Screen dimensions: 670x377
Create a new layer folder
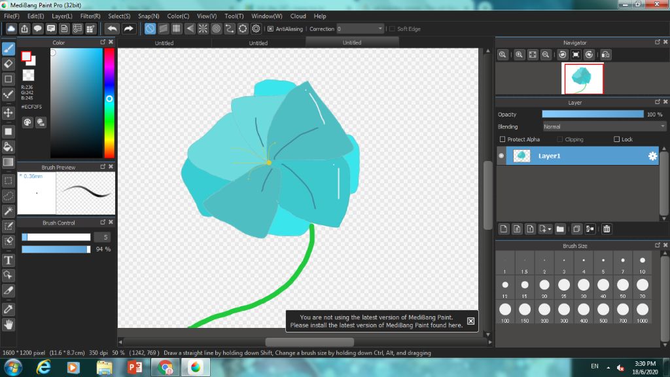[560, 229]
